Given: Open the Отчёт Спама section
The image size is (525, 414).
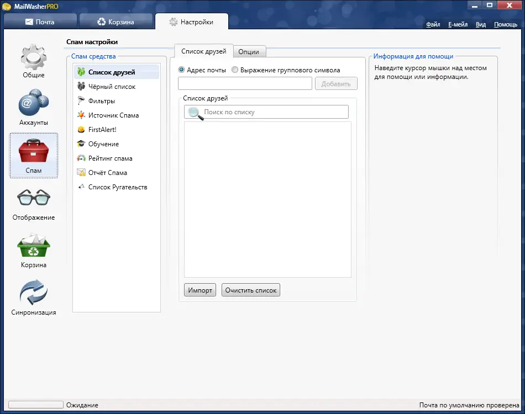Looking at the screenshot, I should point(110,172).
